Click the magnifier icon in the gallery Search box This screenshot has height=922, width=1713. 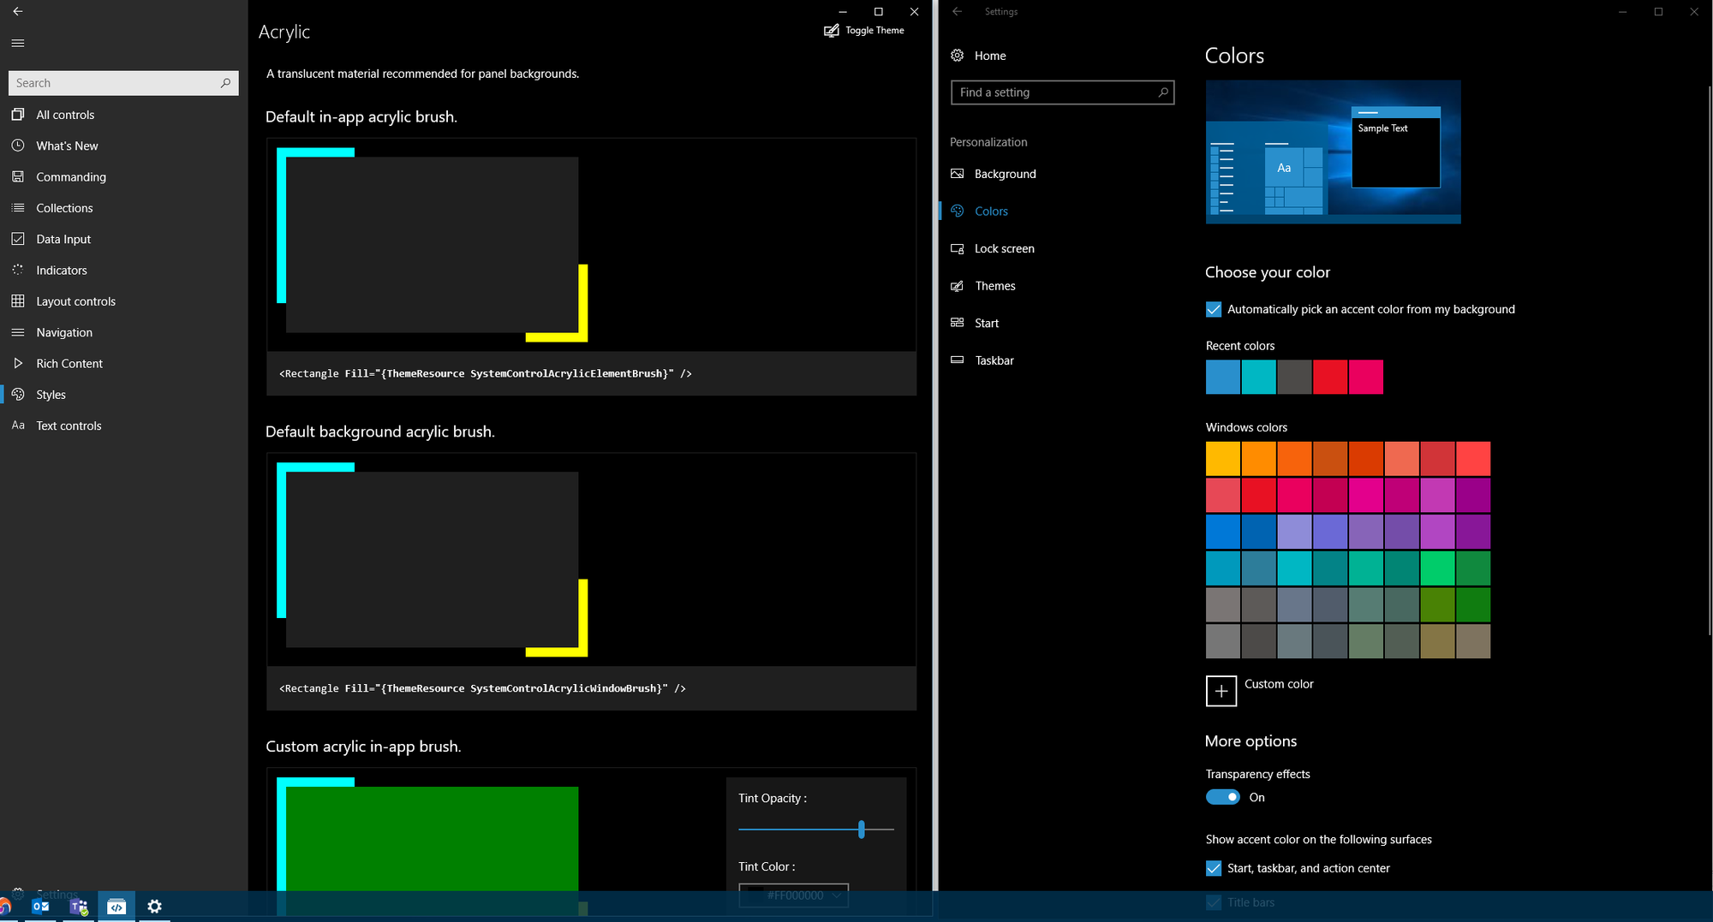(x=225, y=83)
